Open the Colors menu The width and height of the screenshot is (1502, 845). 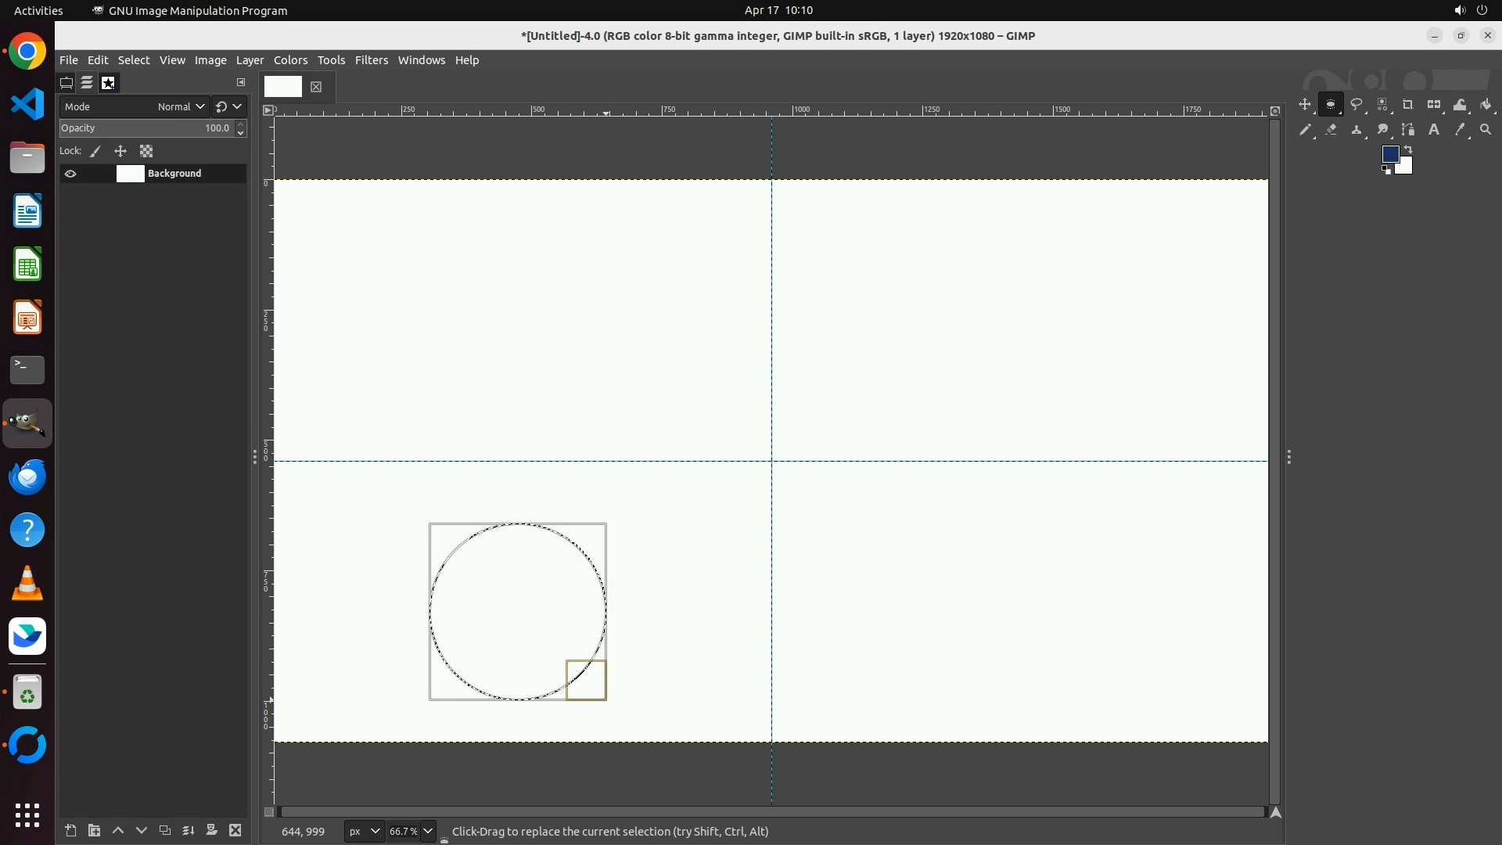click(290, 60)
